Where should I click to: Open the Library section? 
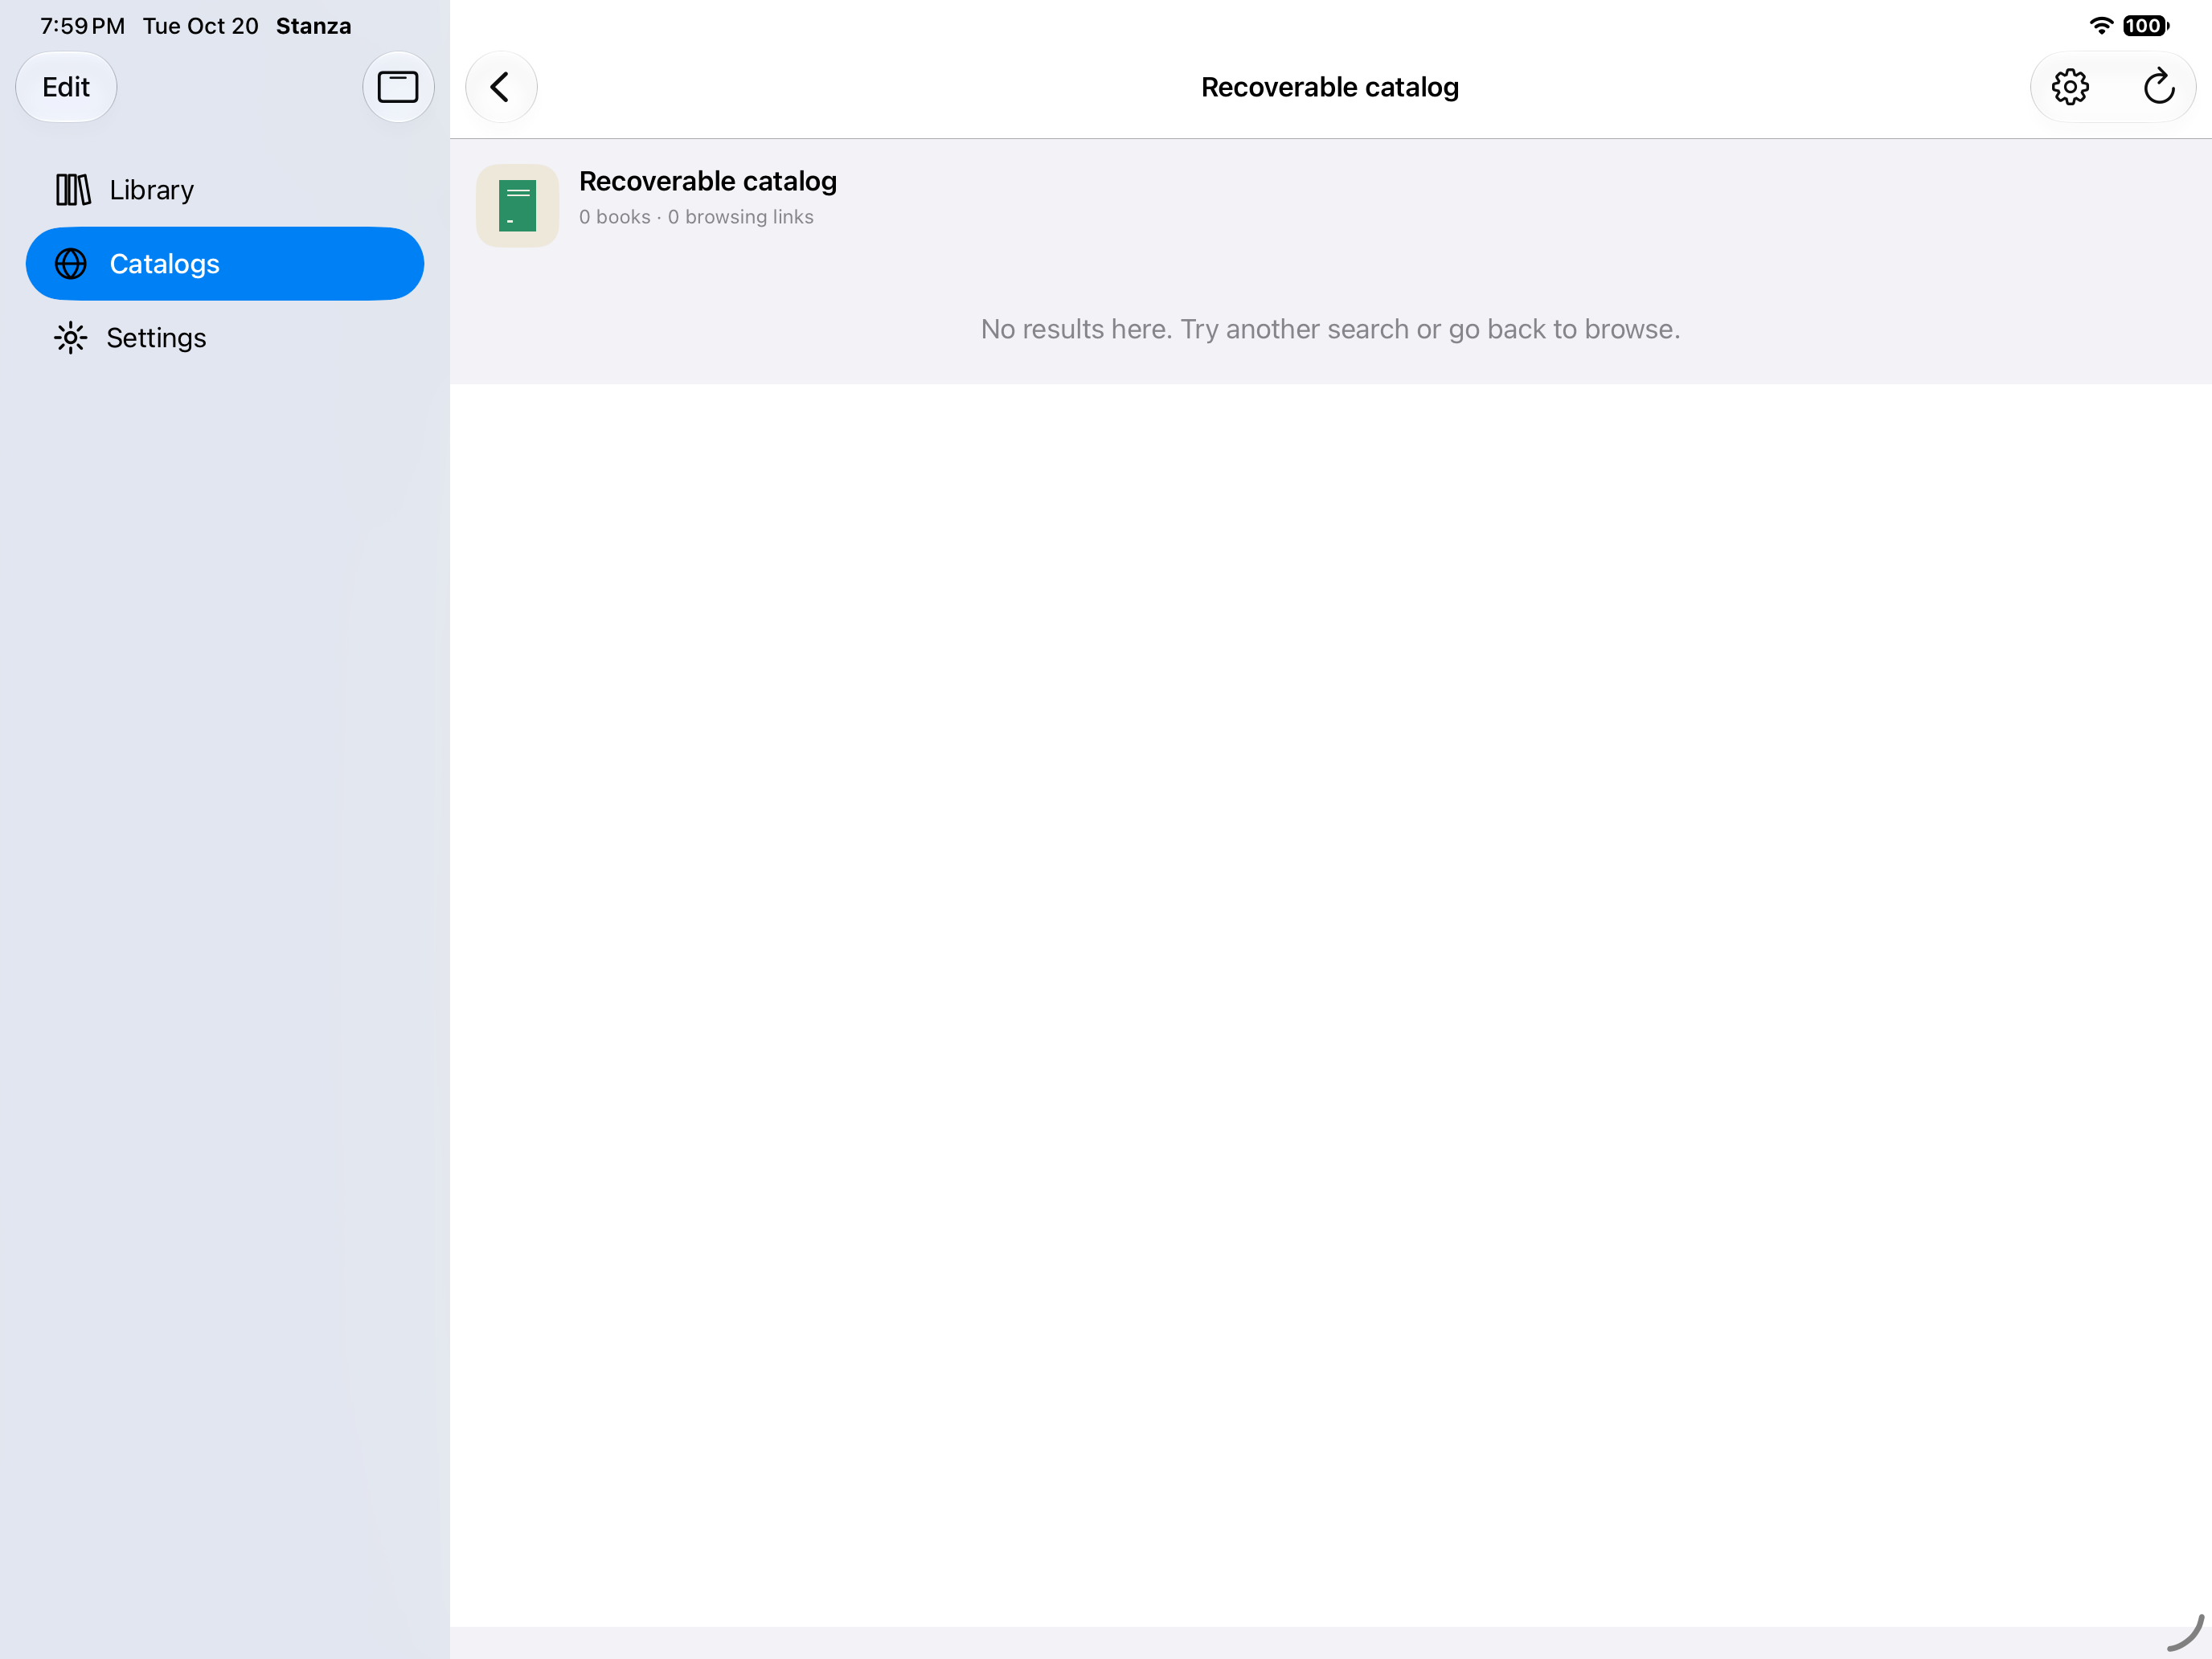coord(225,190)
